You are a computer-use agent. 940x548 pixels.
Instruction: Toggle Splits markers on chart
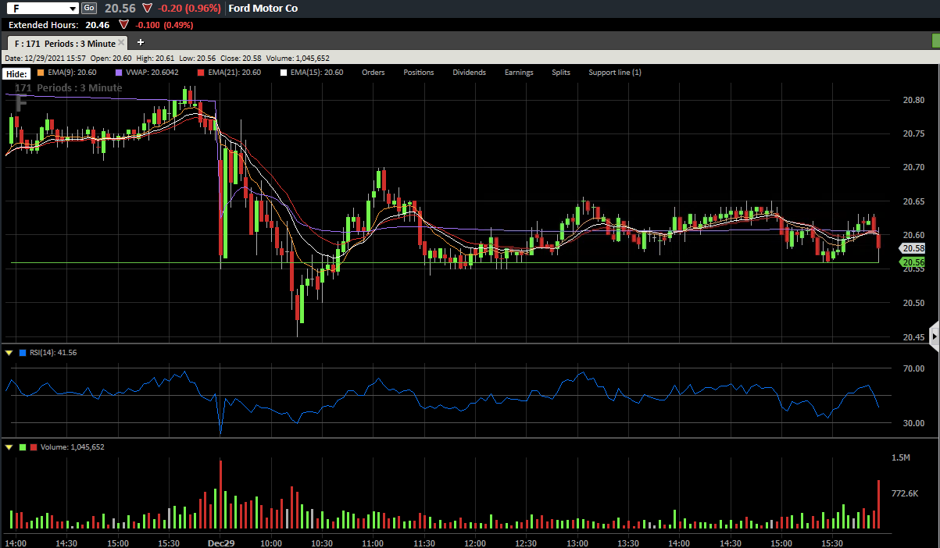tap(561, 73)
